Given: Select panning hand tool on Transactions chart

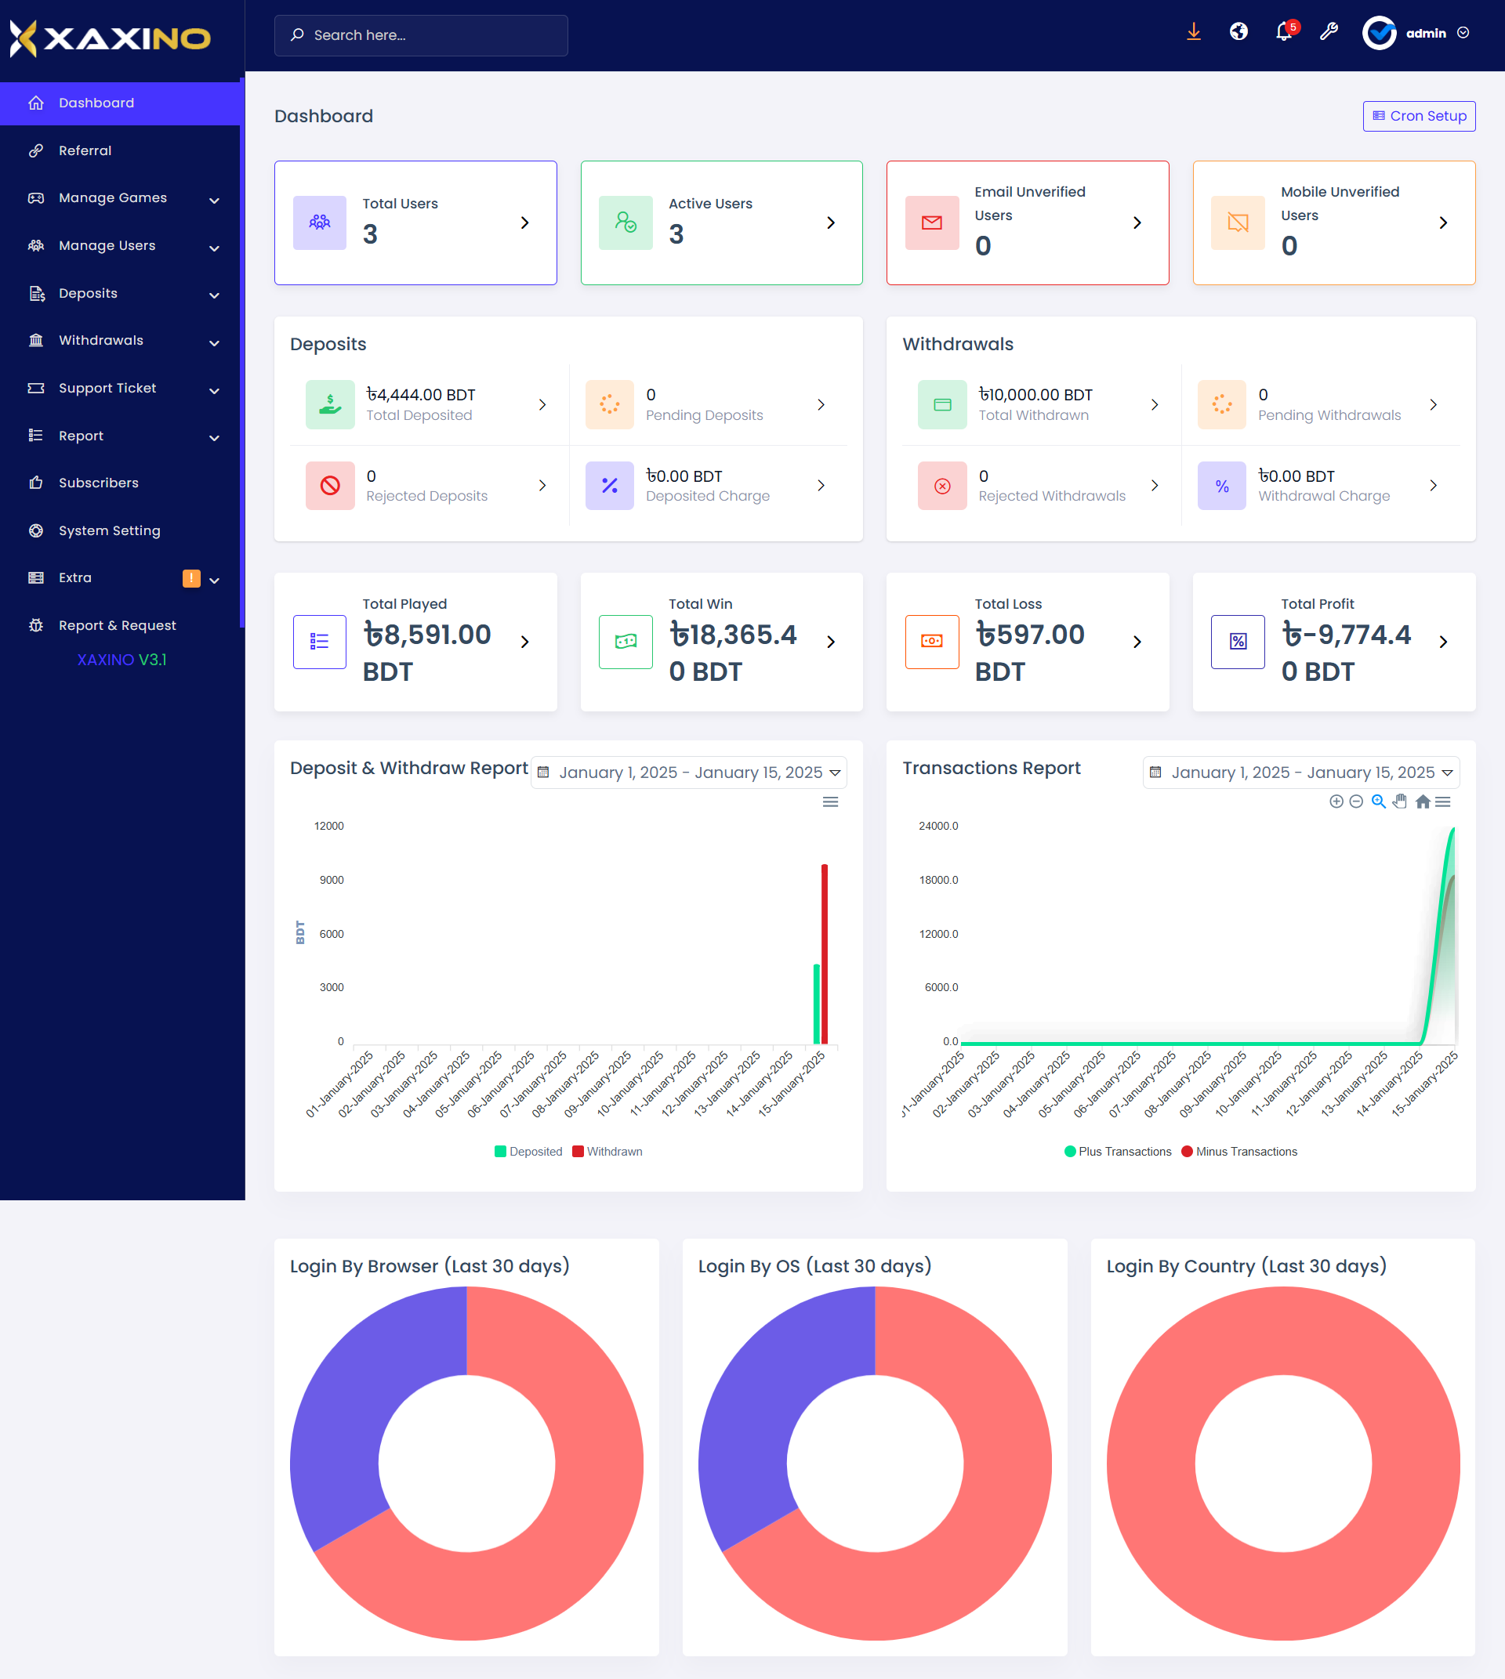Looking at the screenshot, I should click(1399, 801).
